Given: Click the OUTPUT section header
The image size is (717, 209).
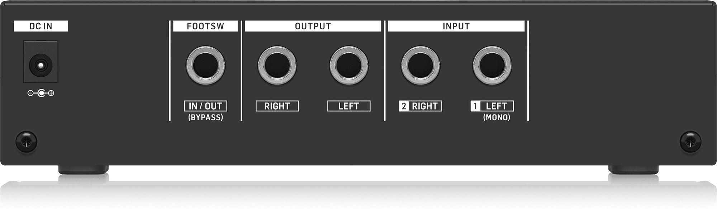Looking at the screenshot, I should pos(313,26).
